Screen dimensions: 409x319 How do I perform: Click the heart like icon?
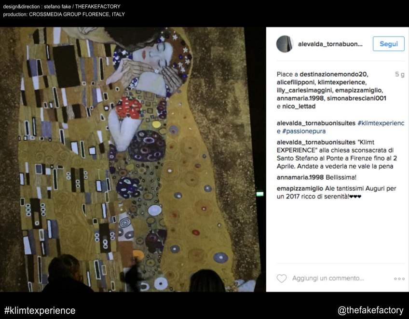click(x=282, y=279)
